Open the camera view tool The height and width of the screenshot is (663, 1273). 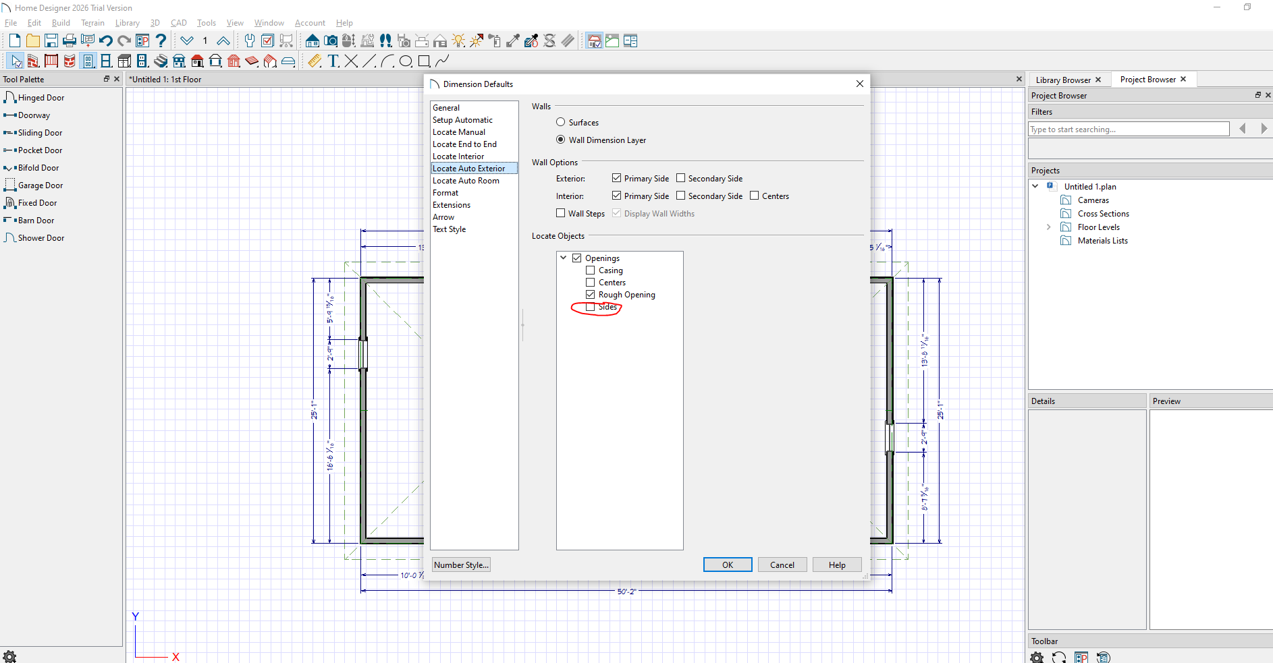tap(330, 41)
